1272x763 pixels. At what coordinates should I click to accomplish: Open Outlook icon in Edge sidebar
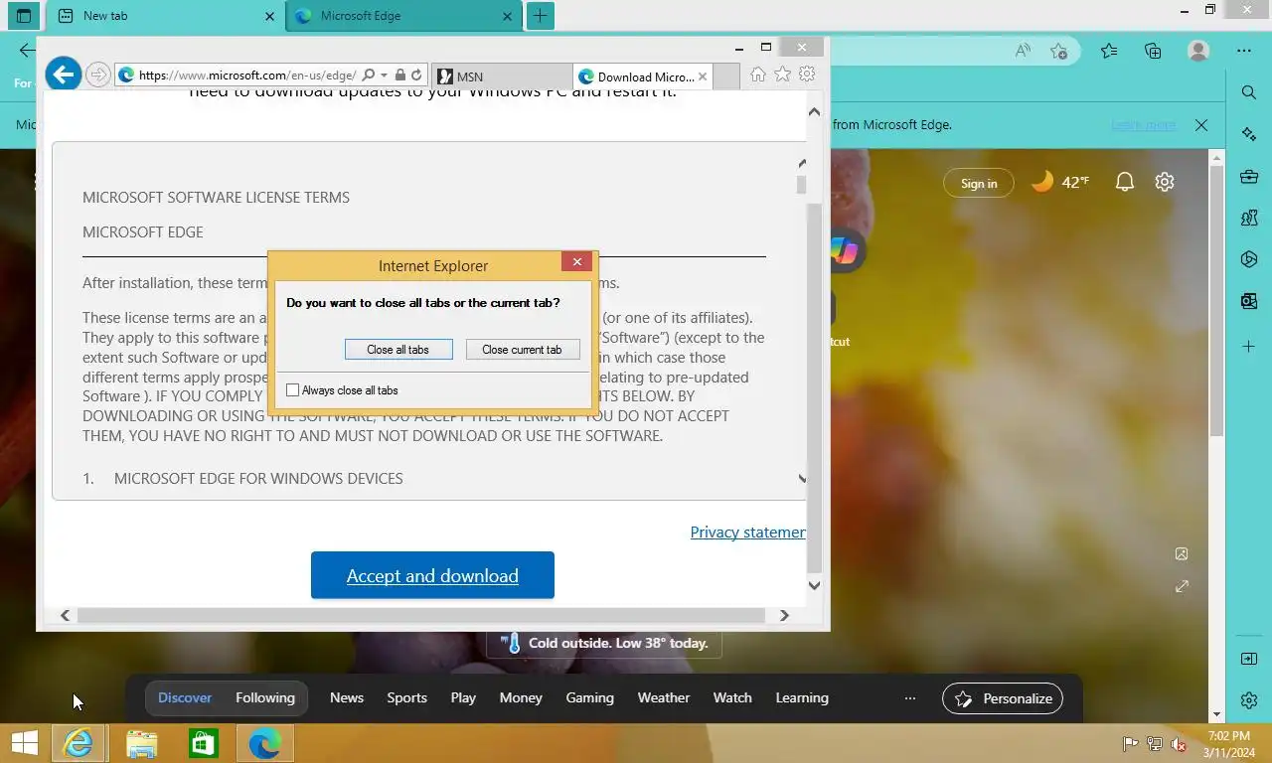click(1249, 301)
